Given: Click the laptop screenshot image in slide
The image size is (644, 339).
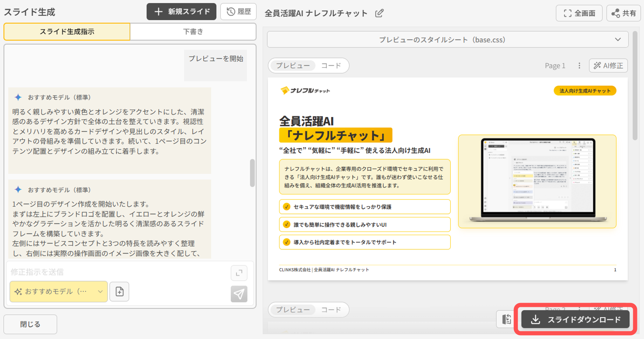Looking at the screenshot, I should 537,181.
